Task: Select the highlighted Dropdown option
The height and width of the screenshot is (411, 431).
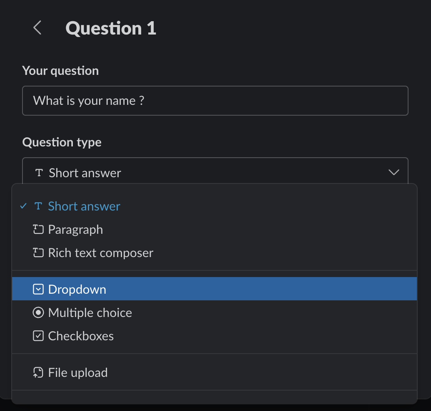Action: 77,290
